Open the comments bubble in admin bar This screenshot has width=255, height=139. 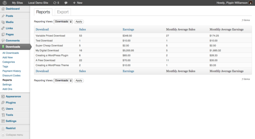point(66,3)
